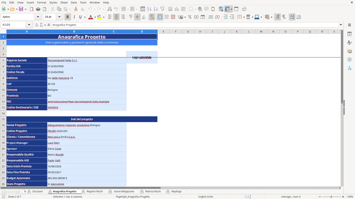Image resolution: width=355 pixels, height=199 pixels.
Task: Switch to the Registro Rischi sheet tab
Action: tap(94, 191)
